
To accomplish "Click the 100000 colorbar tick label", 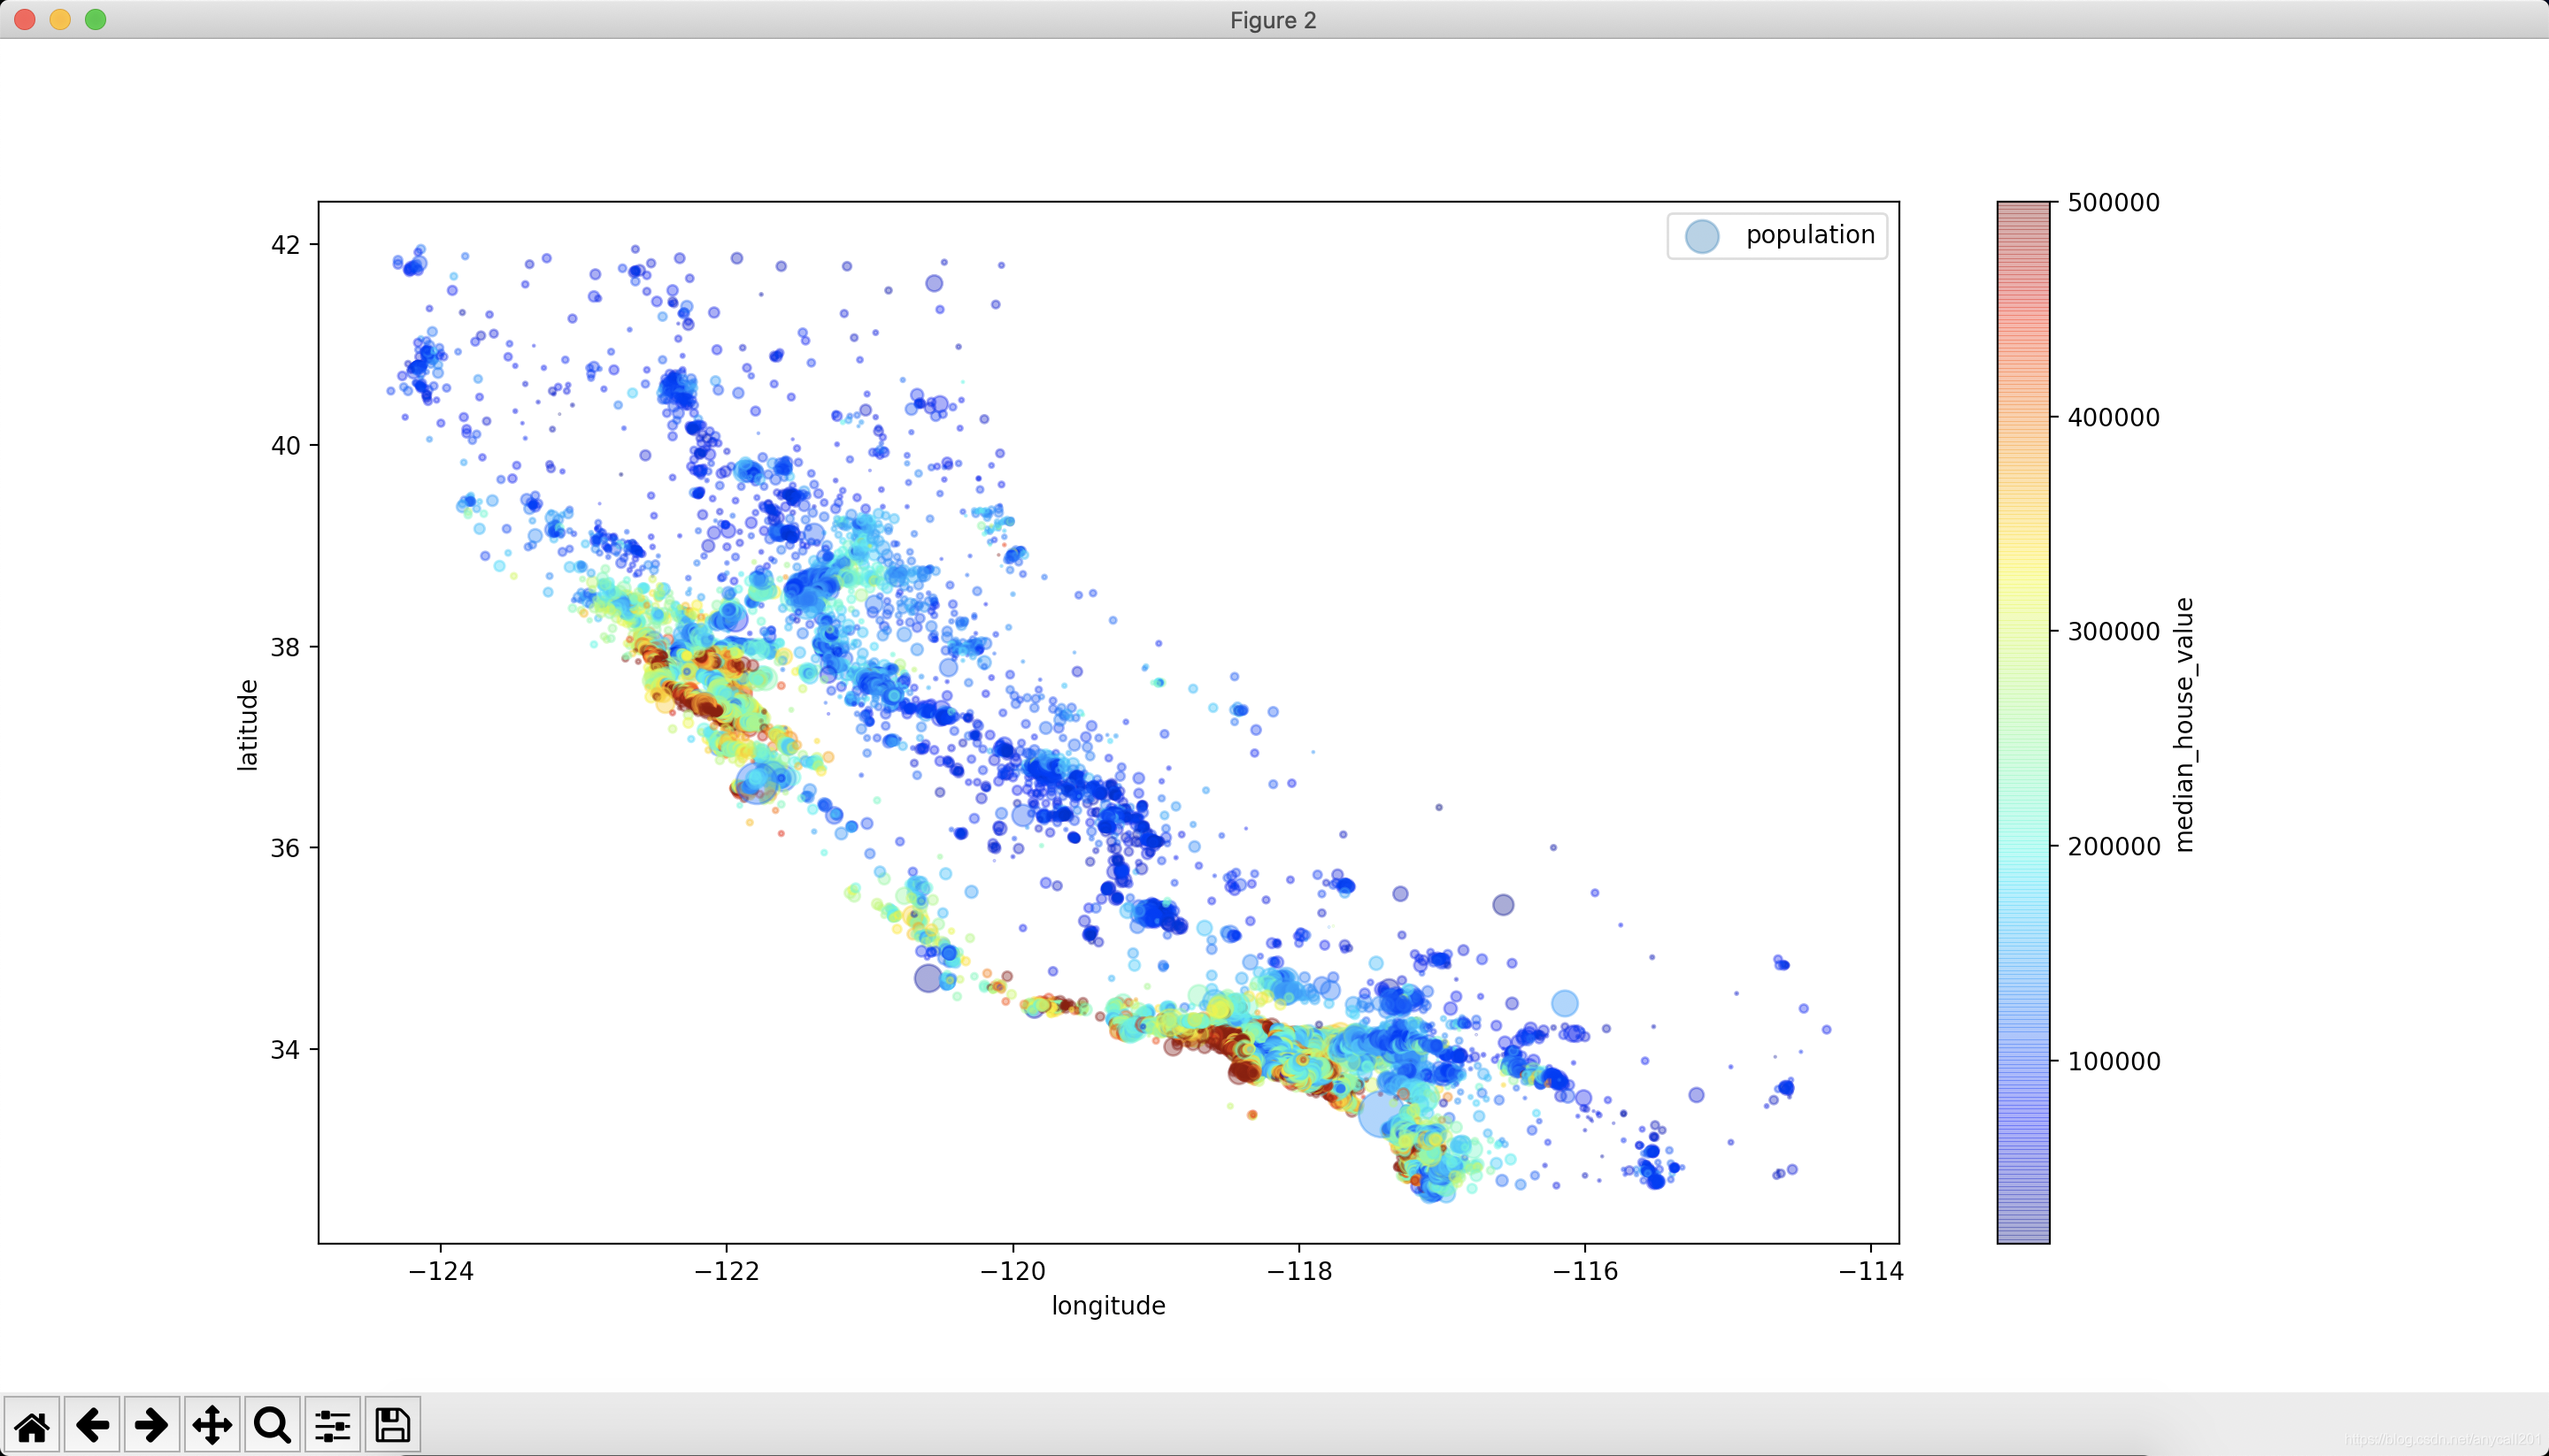I will click(x=2113, y=1061).
